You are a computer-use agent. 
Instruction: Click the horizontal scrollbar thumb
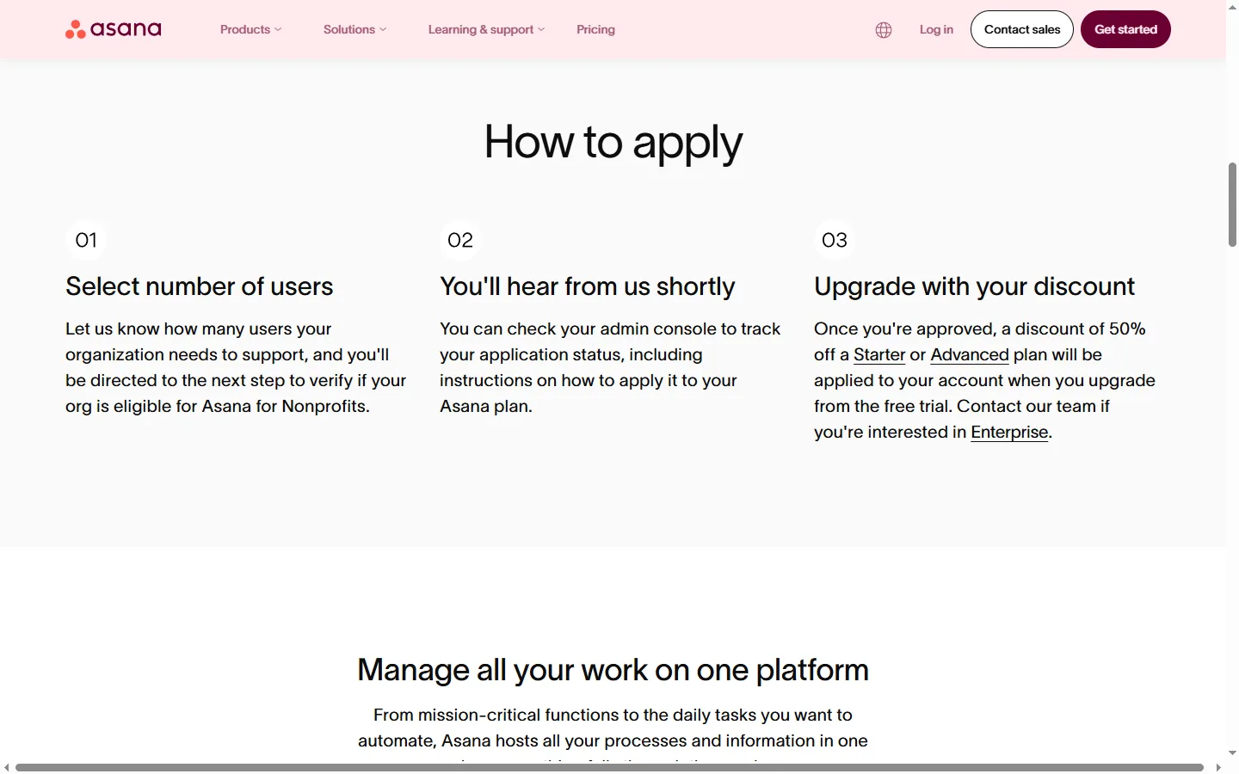point(609,767)
